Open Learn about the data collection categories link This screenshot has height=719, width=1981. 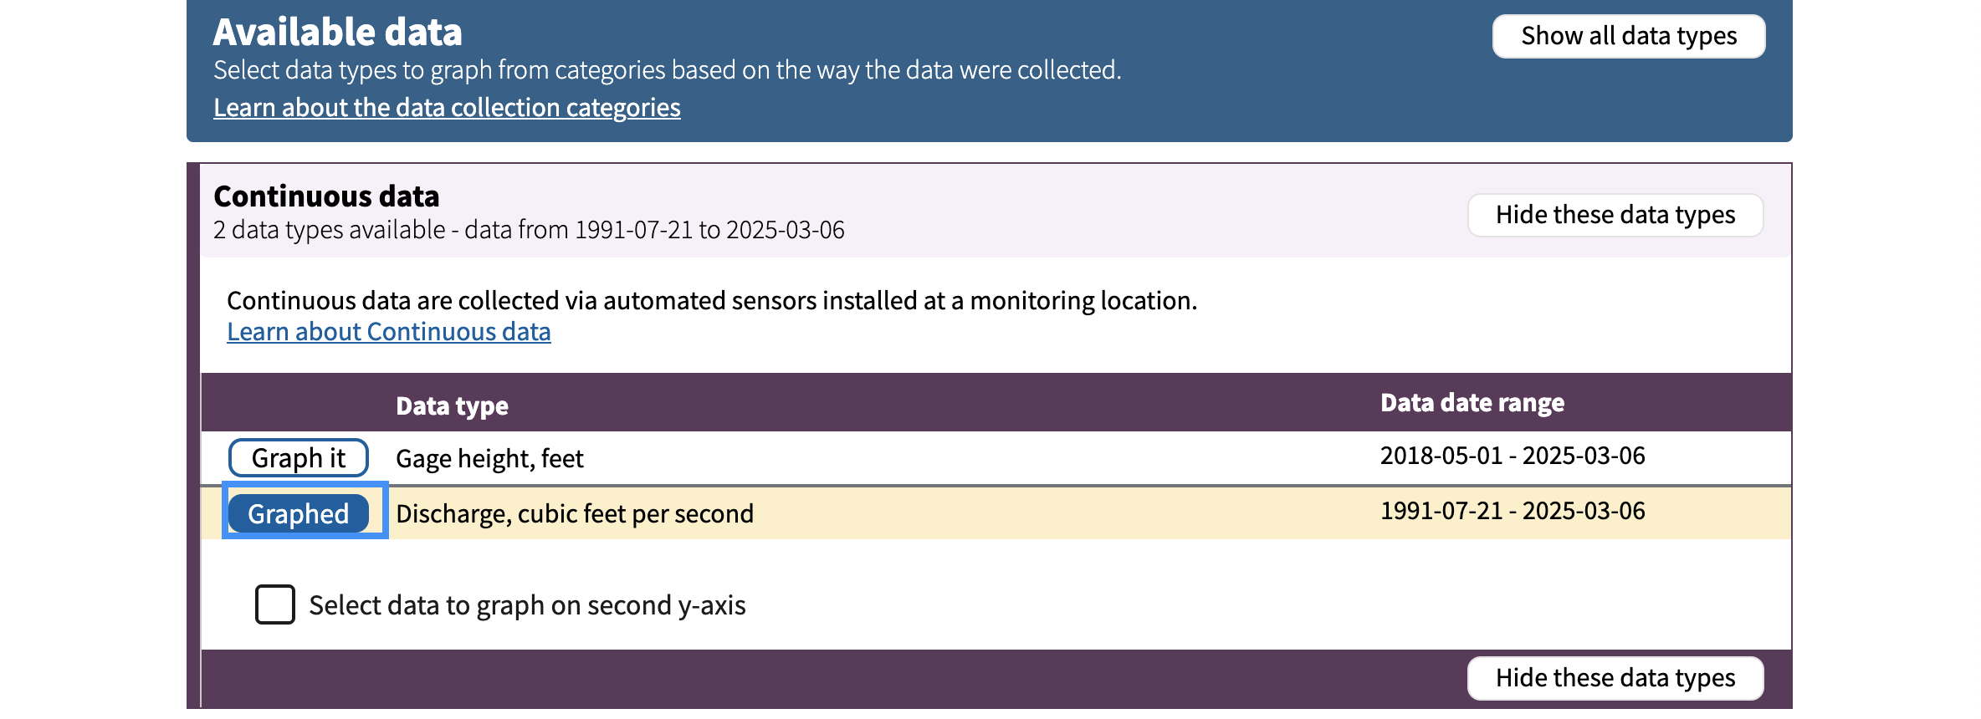click(447, 108)
